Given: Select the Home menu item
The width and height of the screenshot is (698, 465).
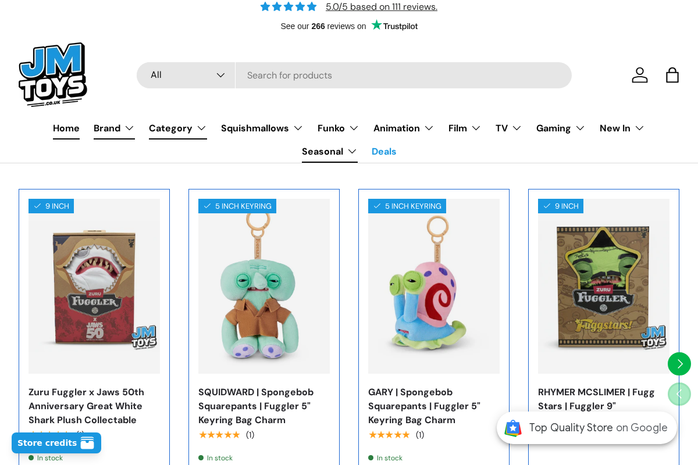Looking at the screenshot, I should [x=66, y=128].
